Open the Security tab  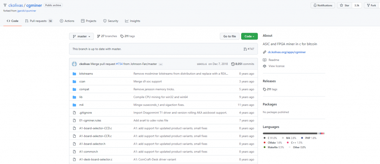tap(111, 21)
